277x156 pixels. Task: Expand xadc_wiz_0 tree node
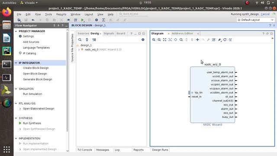pos(79,50)
